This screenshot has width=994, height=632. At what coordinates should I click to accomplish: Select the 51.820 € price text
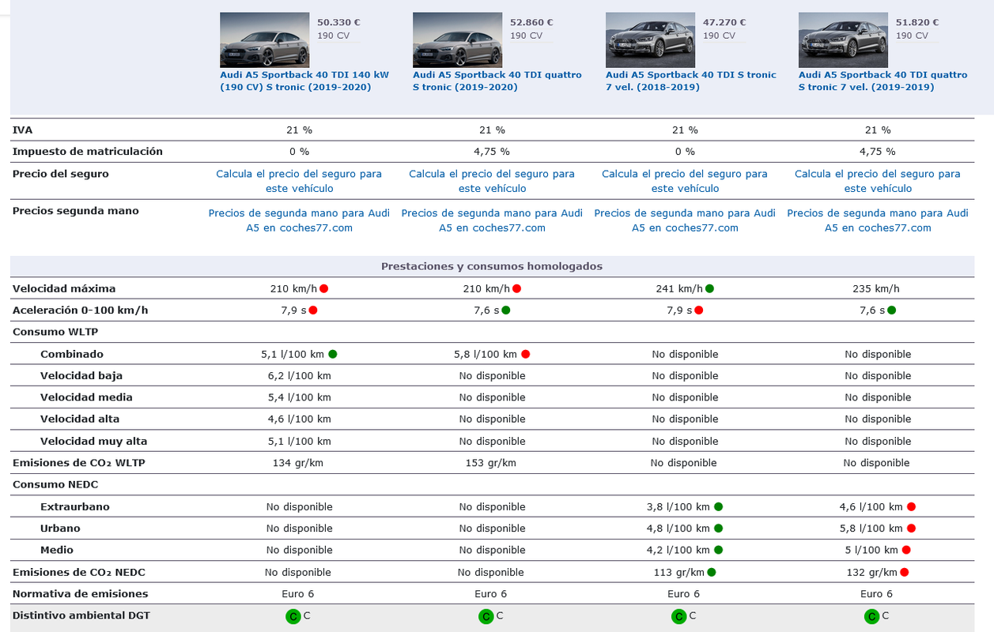coord(917,23)
